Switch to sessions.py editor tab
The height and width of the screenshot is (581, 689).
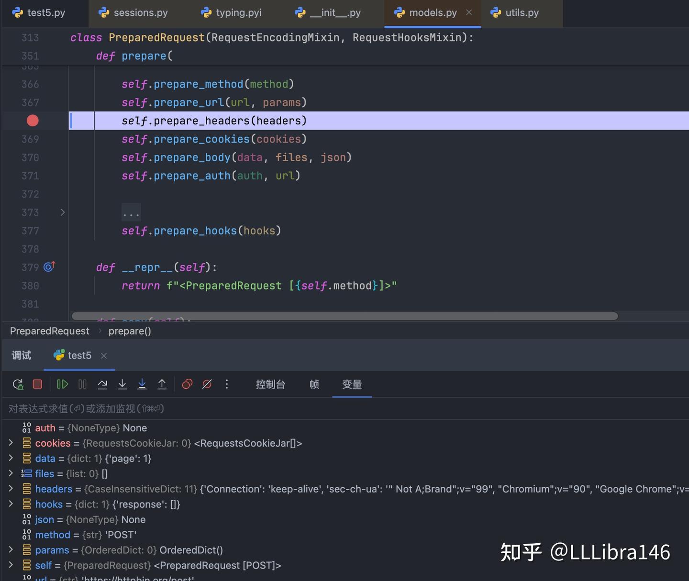133,12
